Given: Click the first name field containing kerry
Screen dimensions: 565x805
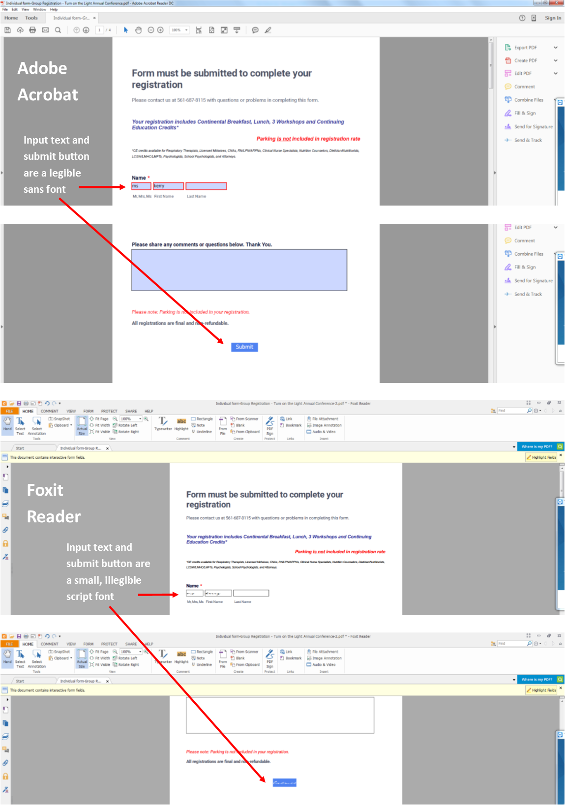Looking at the screenshot, I should click(x=168, y=186).
